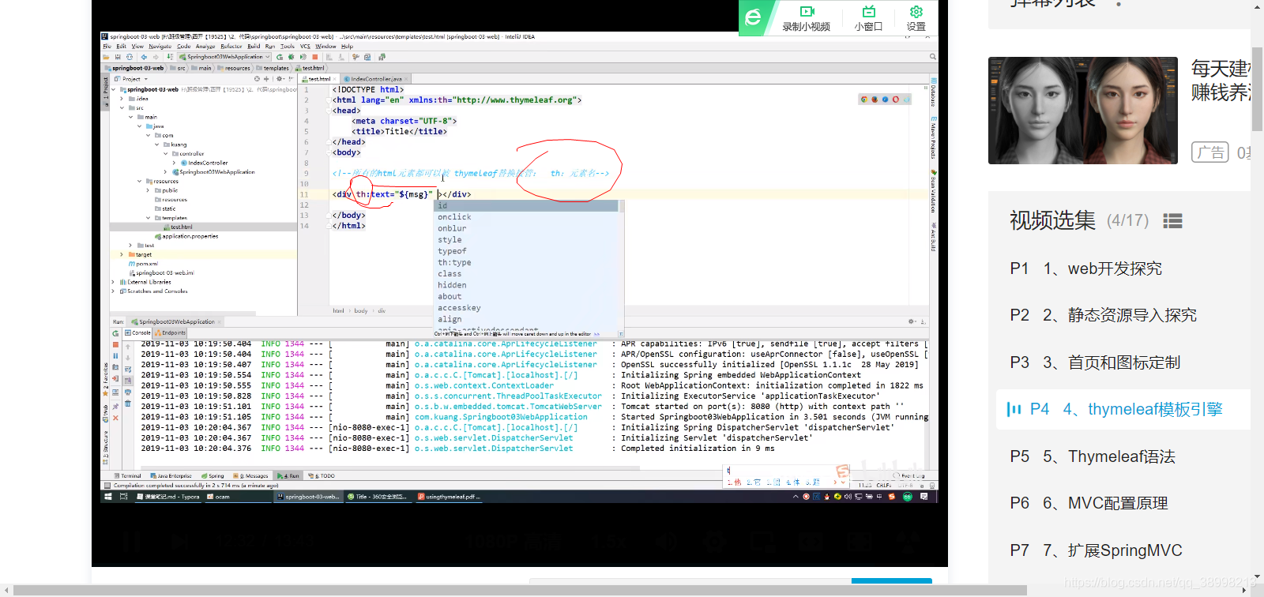Collapse the resources folder node
Viewport: 1264px width, 597px height.
[139, 182]
